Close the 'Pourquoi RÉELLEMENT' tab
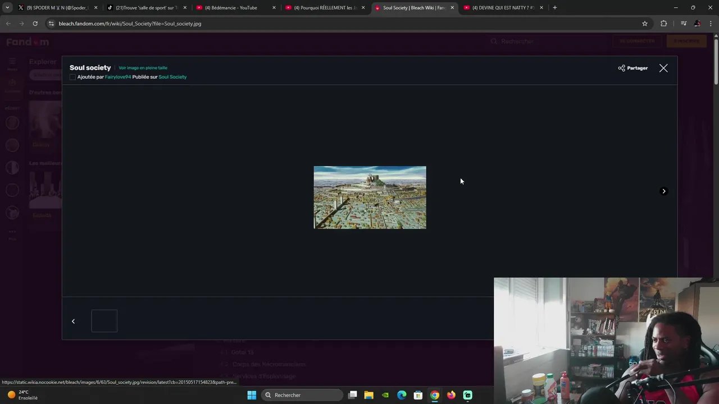Screen dimensions: 719x404 tap(363, 8)
